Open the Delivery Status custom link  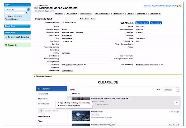67,71
